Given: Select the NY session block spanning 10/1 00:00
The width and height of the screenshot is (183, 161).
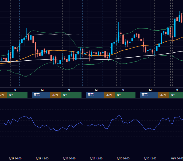Looking at the screenshot, I should click(176, 95).
